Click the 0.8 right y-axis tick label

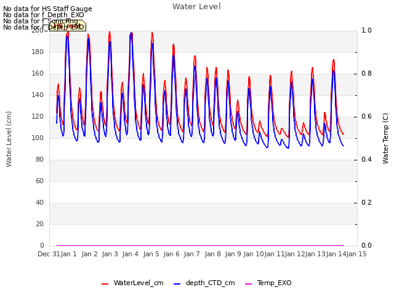click(x=366, y=74)
